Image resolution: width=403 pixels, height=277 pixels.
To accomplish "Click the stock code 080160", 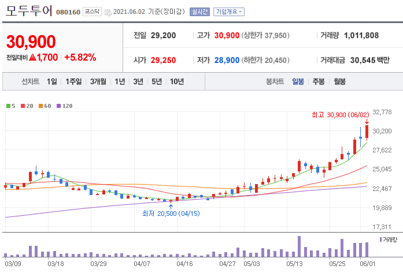I will click(68, 12).
